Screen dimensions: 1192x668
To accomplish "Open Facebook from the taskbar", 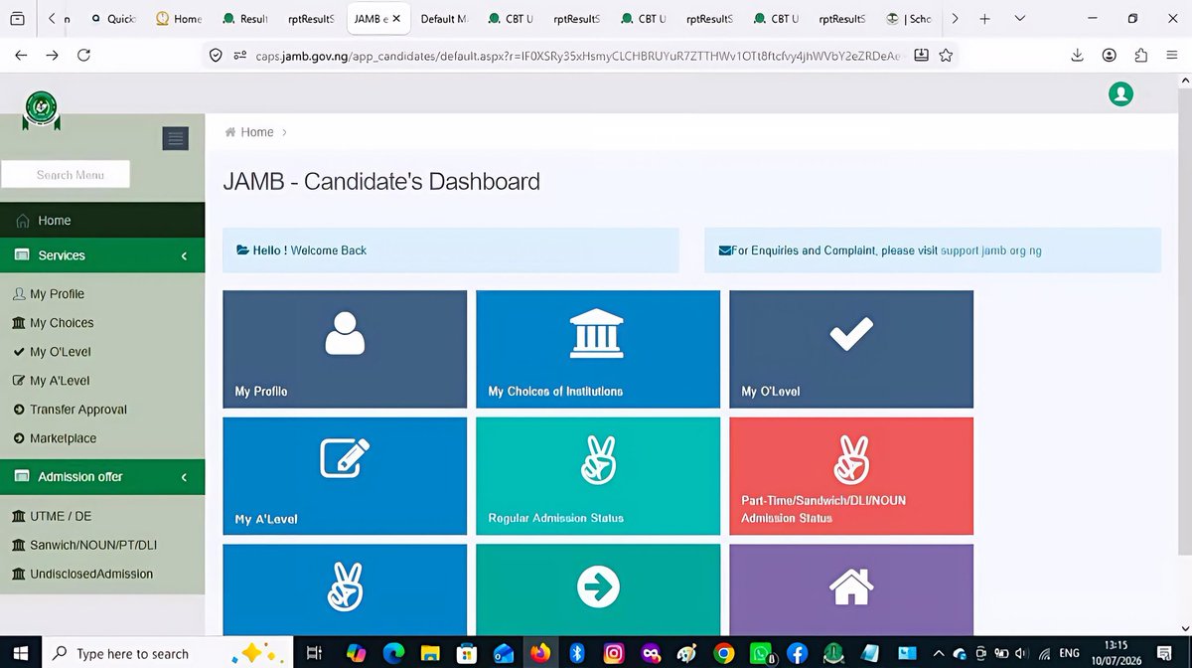I will click(x=797, y=653).
